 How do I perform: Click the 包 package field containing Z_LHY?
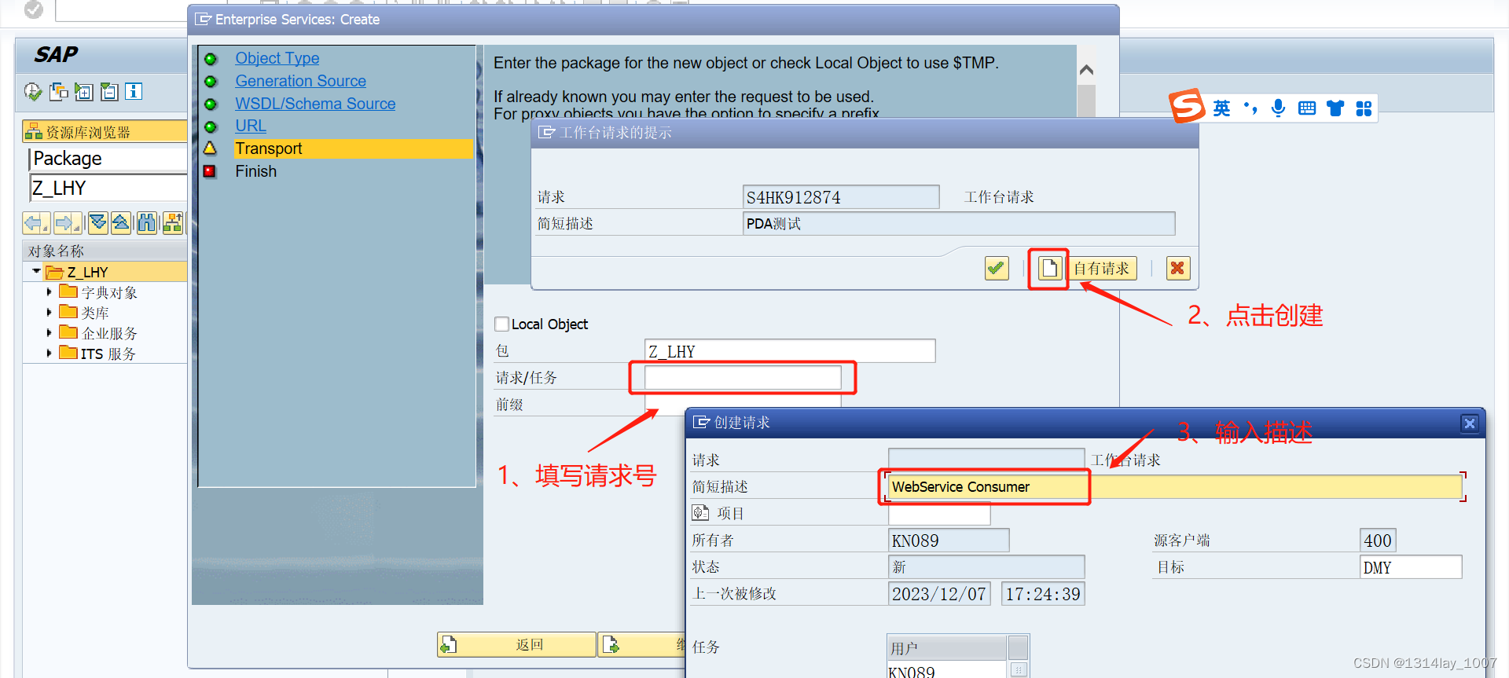[790, 351]
